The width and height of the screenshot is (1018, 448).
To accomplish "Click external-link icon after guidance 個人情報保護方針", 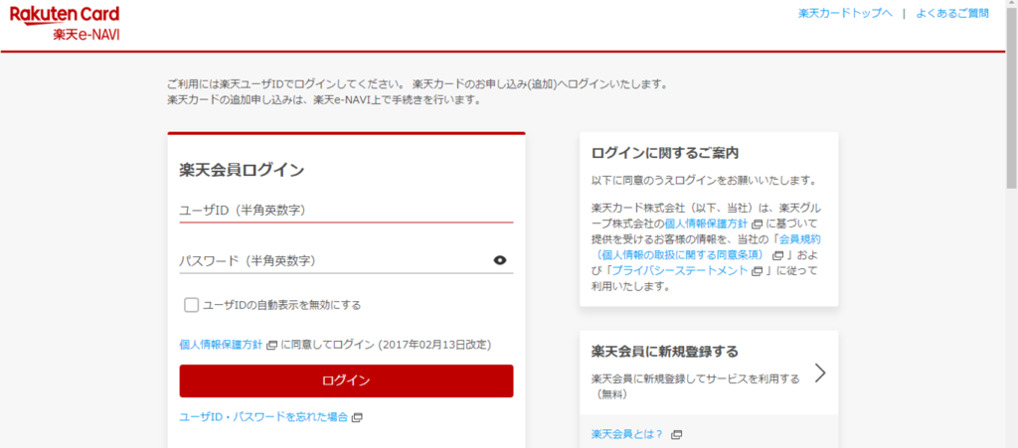I will point(757,224).
